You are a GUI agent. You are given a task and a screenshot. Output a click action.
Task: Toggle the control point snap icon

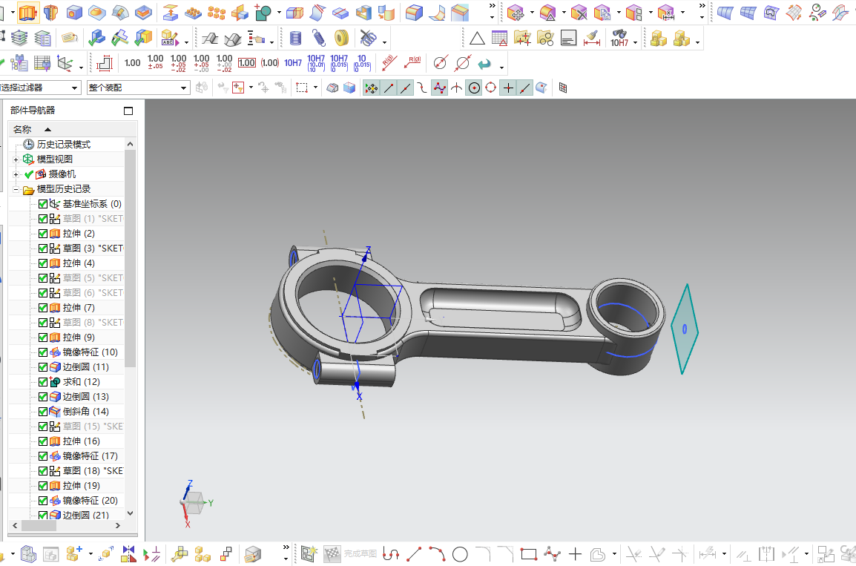point(422,88)
